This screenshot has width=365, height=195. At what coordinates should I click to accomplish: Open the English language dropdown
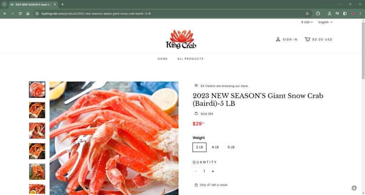[x=325, y=22]
